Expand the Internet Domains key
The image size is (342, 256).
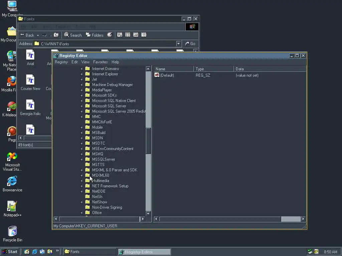pyautogui.click(x=81, y=69)
